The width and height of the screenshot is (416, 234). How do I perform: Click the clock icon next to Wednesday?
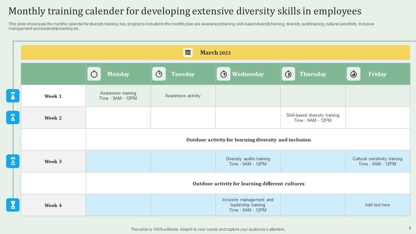pos(224,74)
